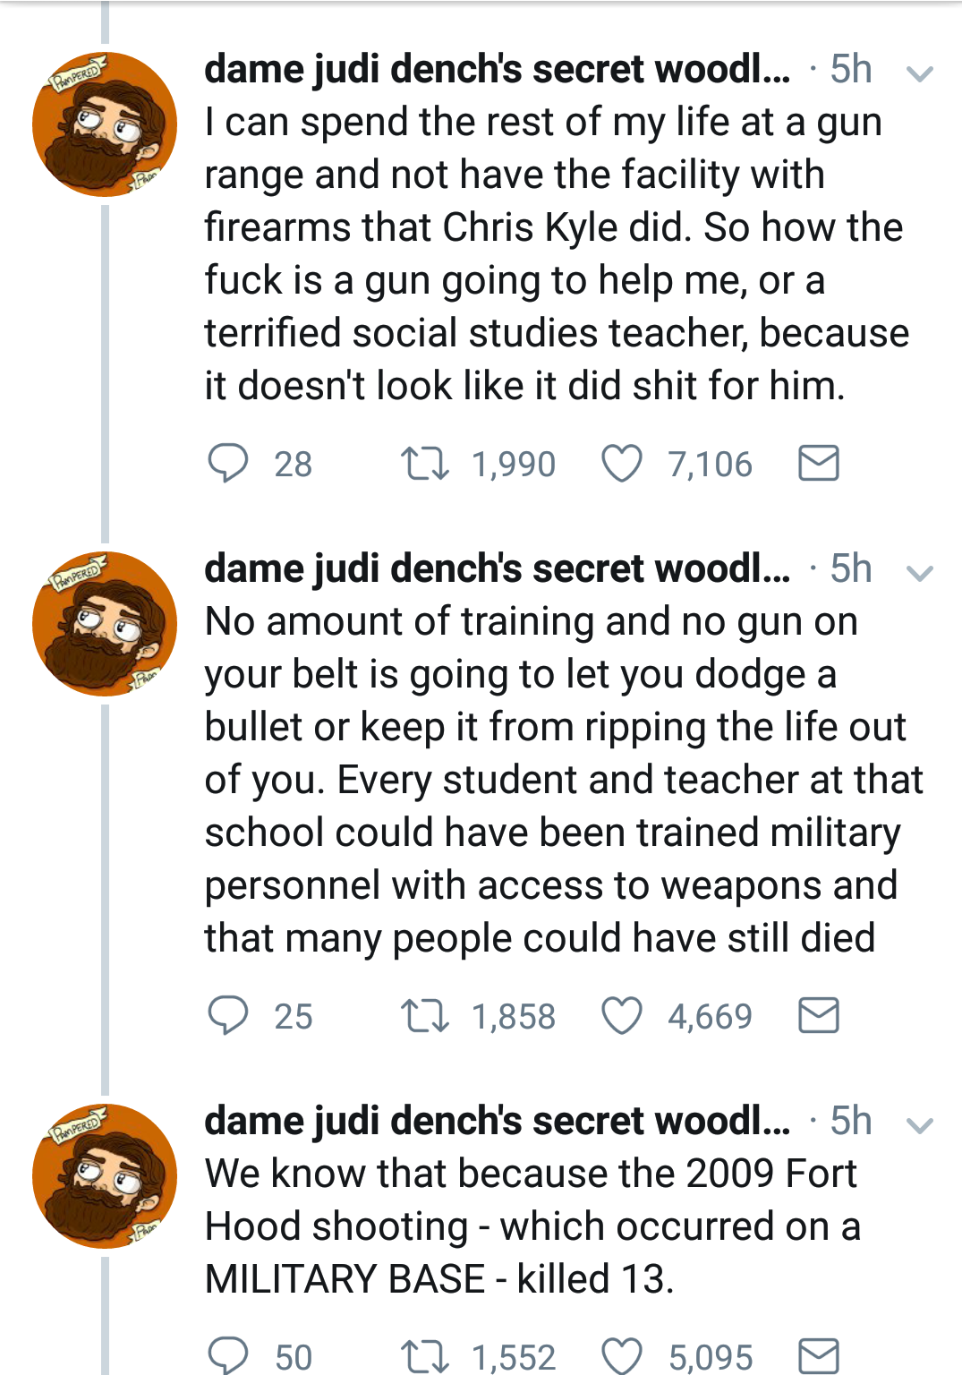Expand the menu chevron on the second tweet
Screen dimensions: 962x1375
coord(919,573)
